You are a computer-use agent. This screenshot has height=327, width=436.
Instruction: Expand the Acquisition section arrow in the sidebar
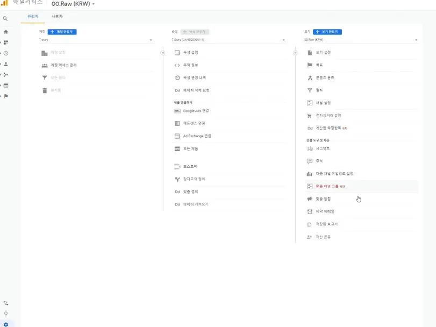[x=1, y=75]
